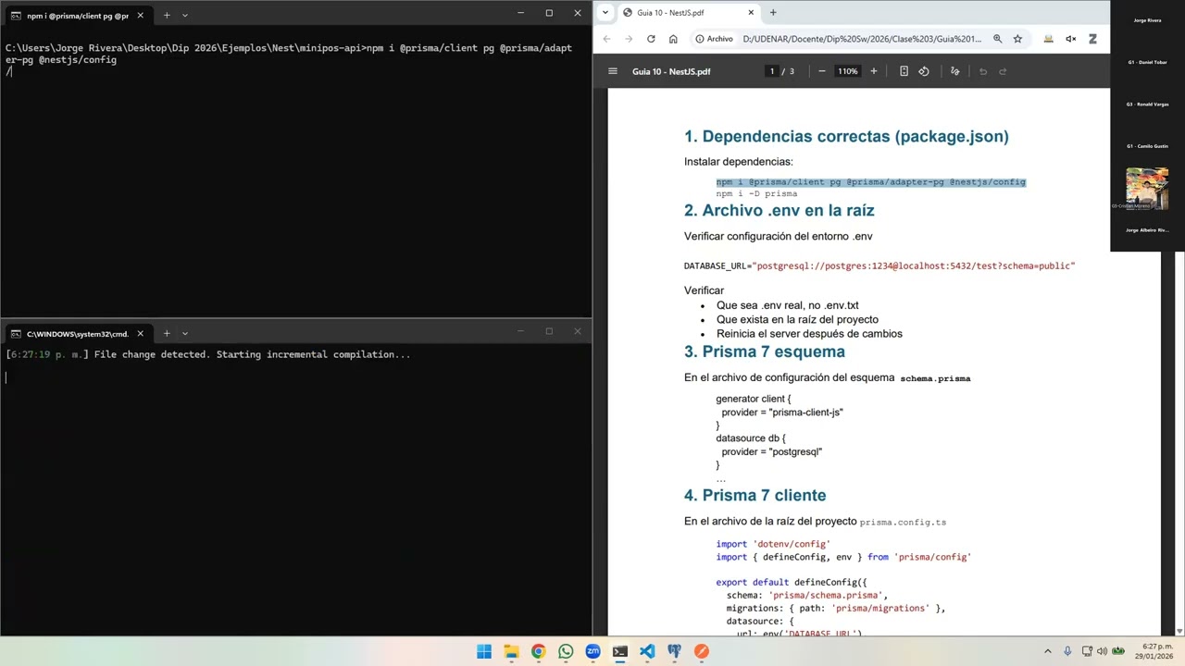Viewport: 1185px width, 666px height.
Task: Click the fit to page icon
Action: [904, 71]
